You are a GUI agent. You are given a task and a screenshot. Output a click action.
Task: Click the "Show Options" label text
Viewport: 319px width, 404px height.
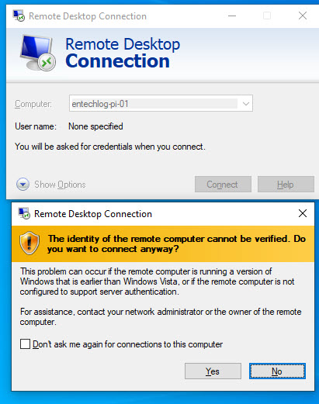click(x=60, y=185)
